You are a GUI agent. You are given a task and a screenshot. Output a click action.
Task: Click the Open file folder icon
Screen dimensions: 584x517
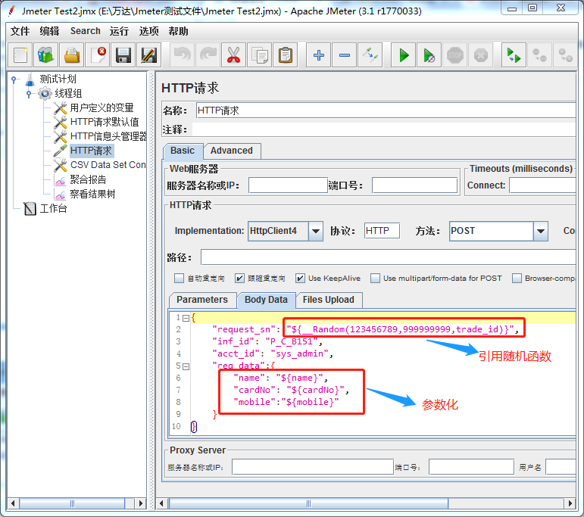coord(71,55)
